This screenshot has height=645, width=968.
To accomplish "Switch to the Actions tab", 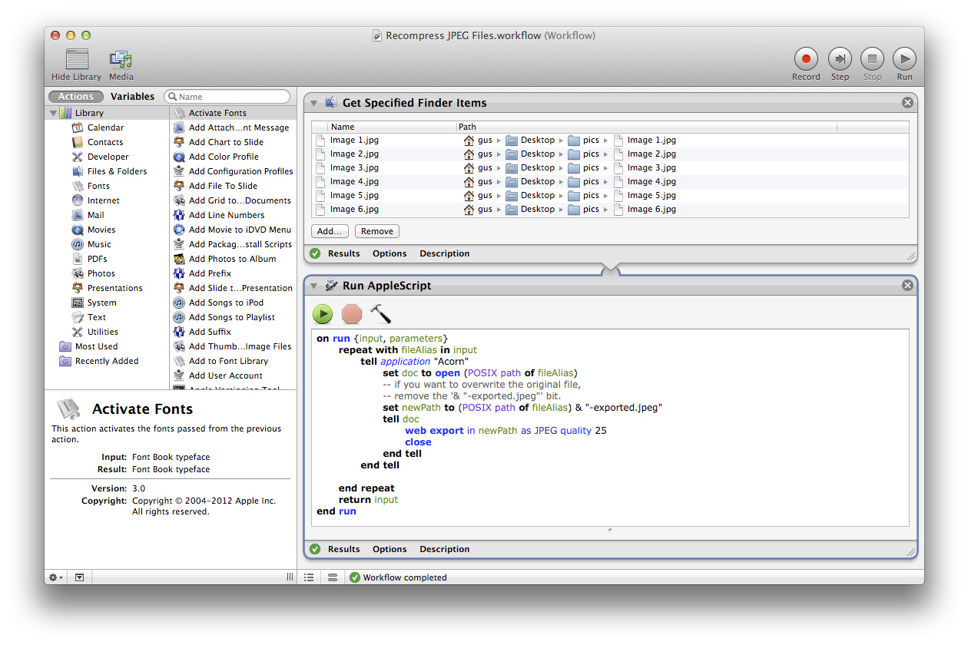I will [x=76, y=97].
